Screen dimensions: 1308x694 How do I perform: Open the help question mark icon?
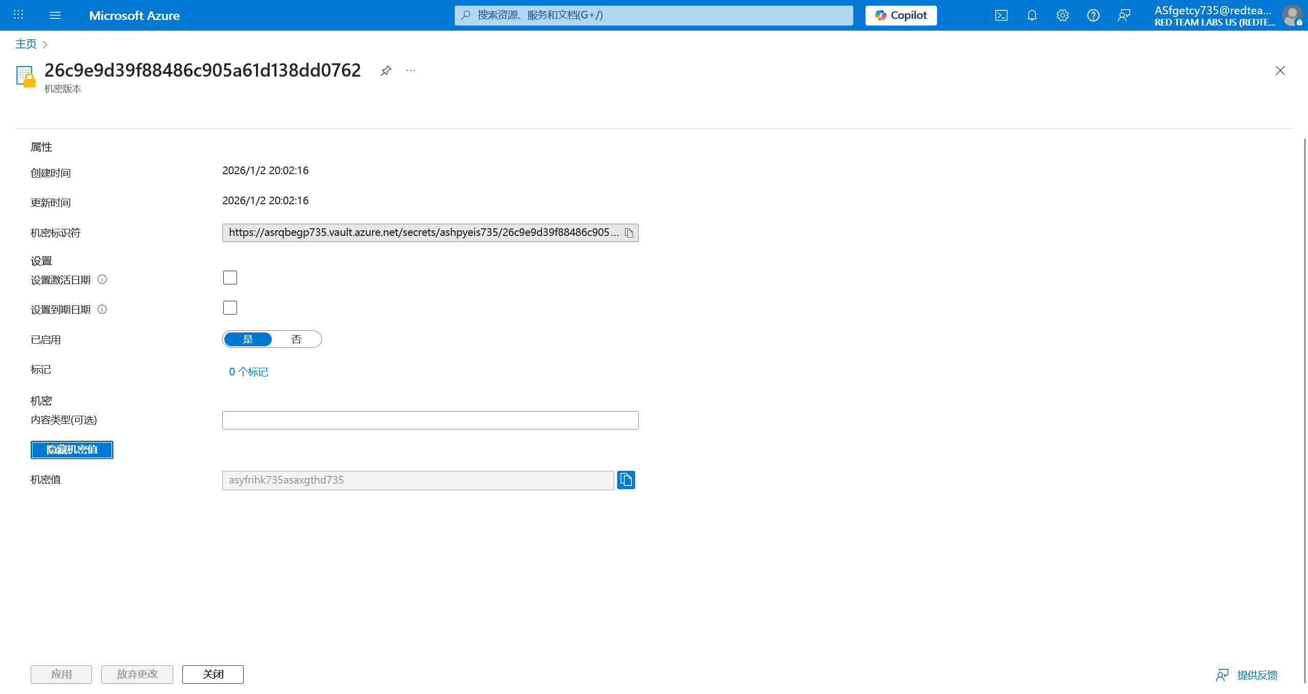click(x=1093, y=15)
